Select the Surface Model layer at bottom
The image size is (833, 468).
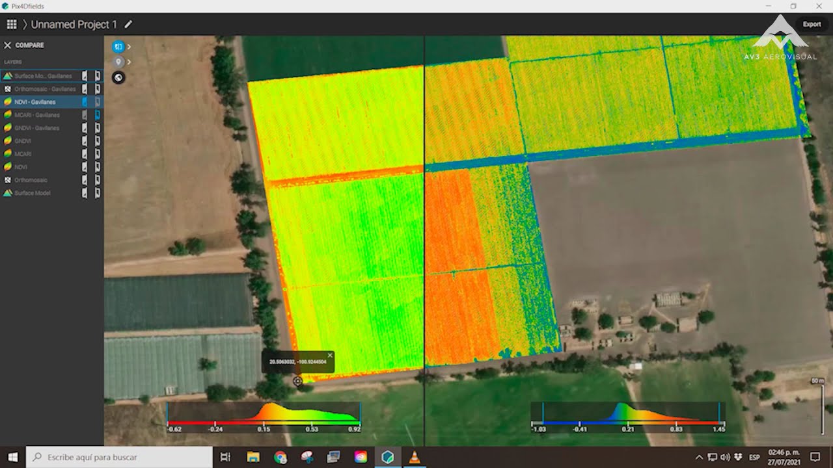(x=33, y=193)
